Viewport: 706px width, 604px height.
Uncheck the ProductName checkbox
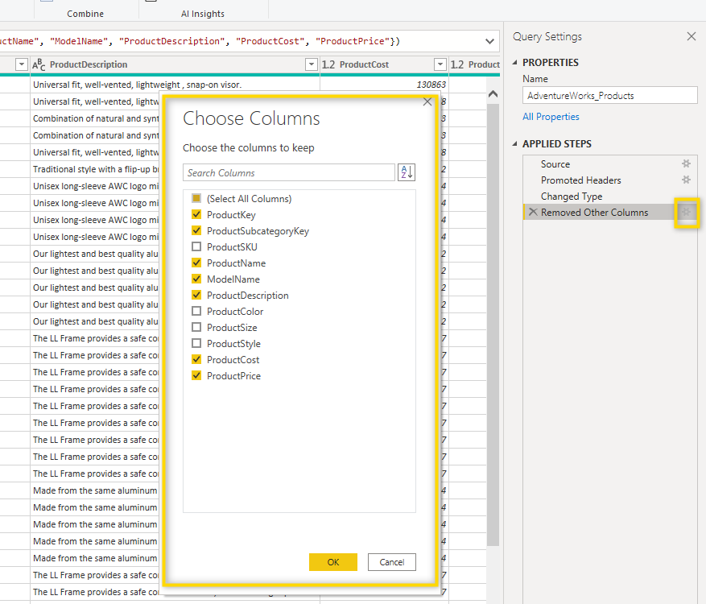point(196,263)
